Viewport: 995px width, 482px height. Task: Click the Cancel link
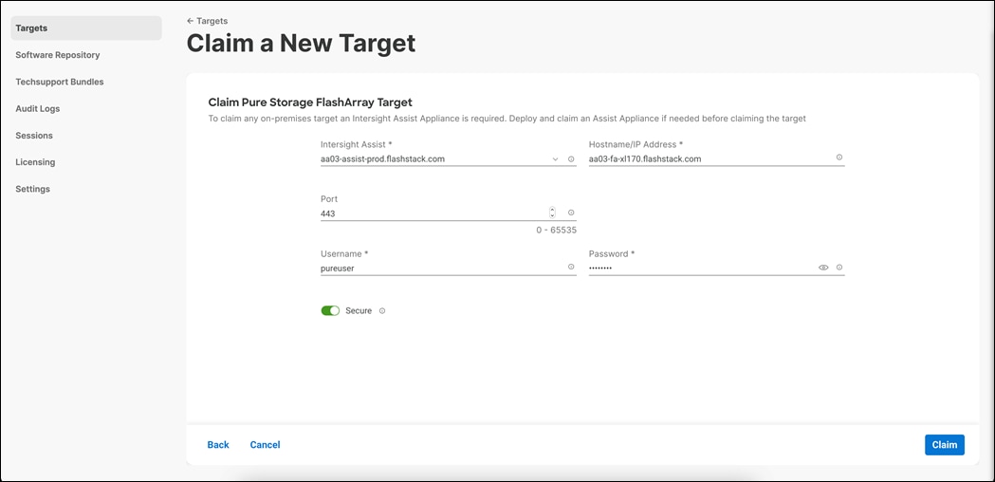coord(265,445)
